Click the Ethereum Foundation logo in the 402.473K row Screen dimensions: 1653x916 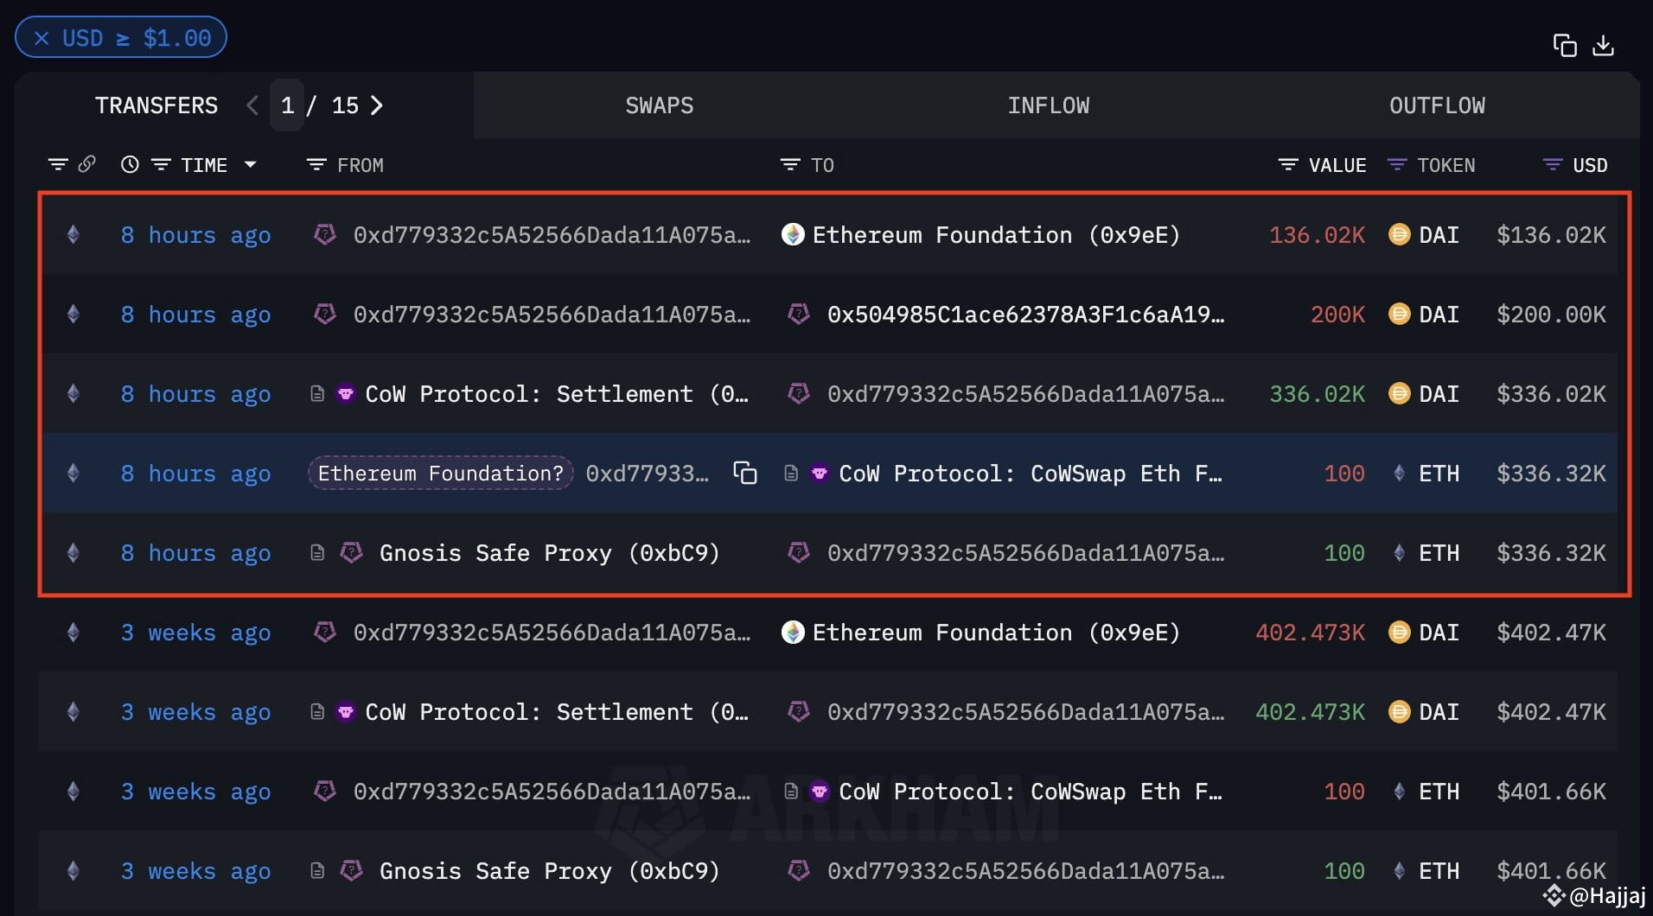793,632
